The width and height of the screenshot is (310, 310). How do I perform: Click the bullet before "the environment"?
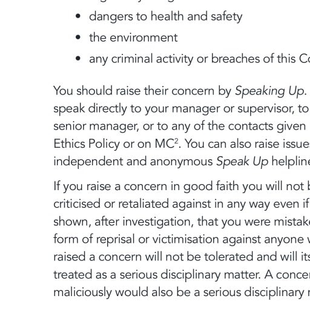78,38
